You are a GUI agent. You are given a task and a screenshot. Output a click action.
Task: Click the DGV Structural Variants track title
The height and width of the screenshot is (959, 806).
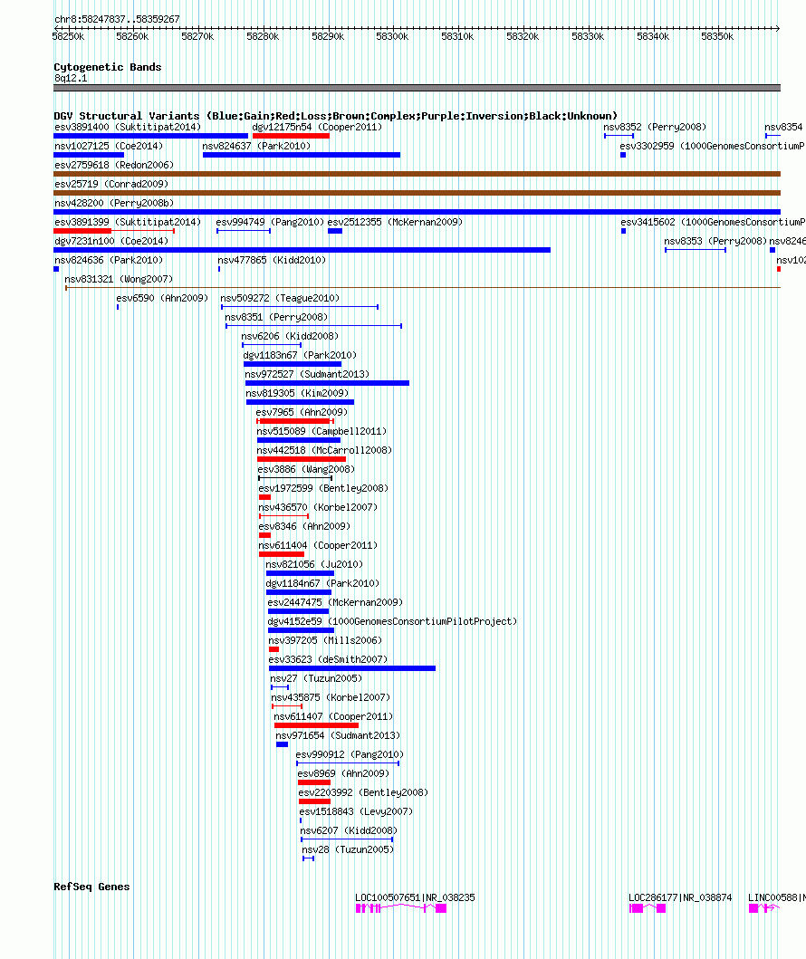[x=336, y=116]
